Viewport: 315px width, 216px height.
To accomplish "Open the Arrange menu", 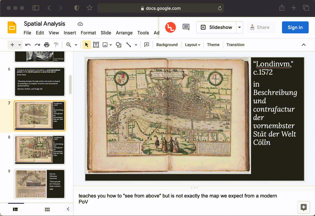I will coord(124,33).
